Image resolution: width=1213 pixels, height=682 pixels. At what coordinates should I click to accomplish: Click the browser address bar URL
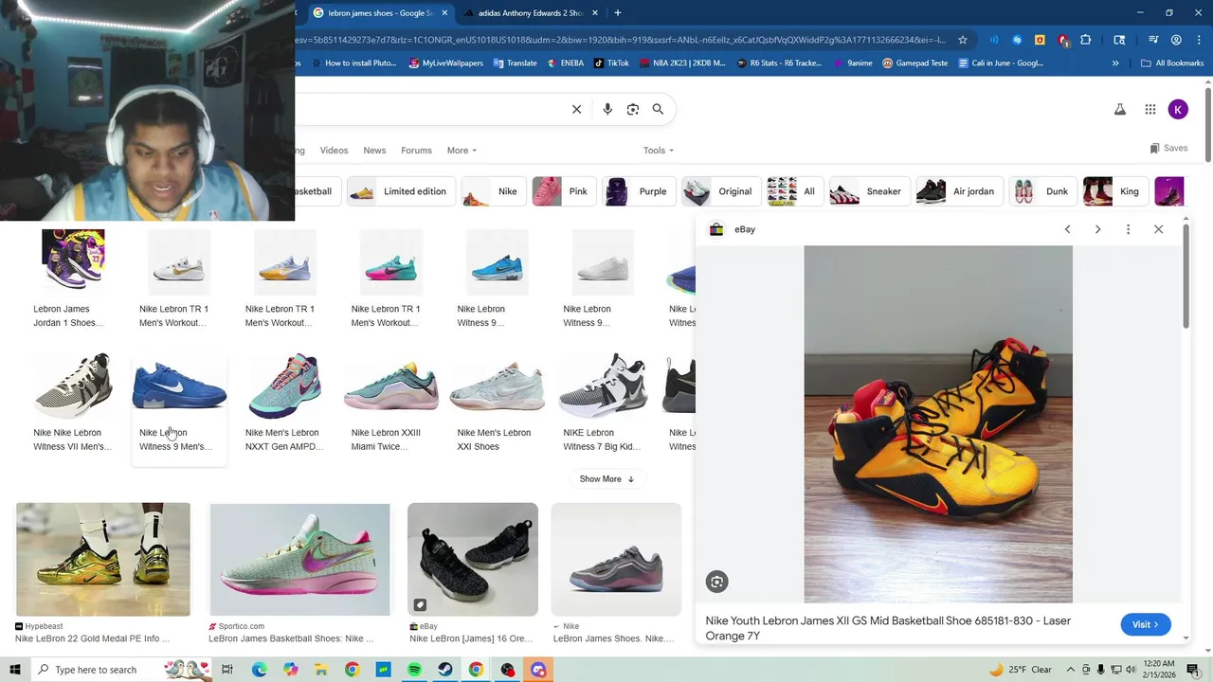pyautogui.click(x=621, y=40)
